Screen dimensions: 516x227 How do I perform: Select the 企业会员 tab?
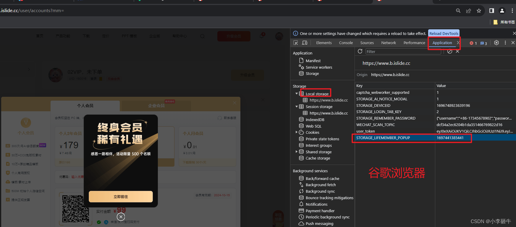pos(156,106)
